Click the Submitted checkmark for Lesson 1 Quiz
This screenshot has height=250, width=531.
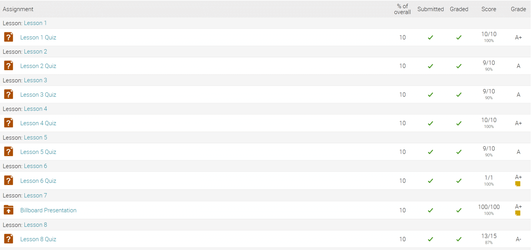430,37
